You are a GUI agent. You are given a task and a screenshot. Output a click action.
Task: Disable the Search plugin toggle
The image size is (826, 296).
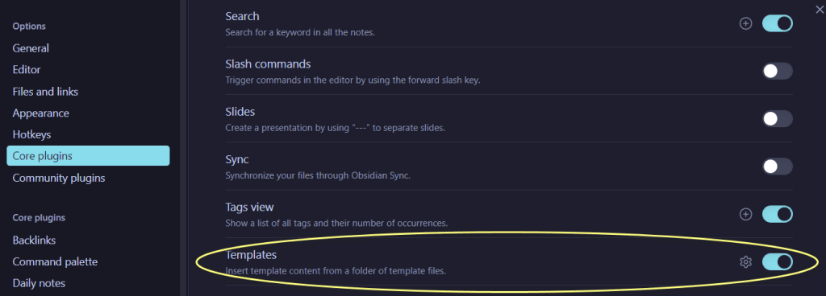click(777, 23)
